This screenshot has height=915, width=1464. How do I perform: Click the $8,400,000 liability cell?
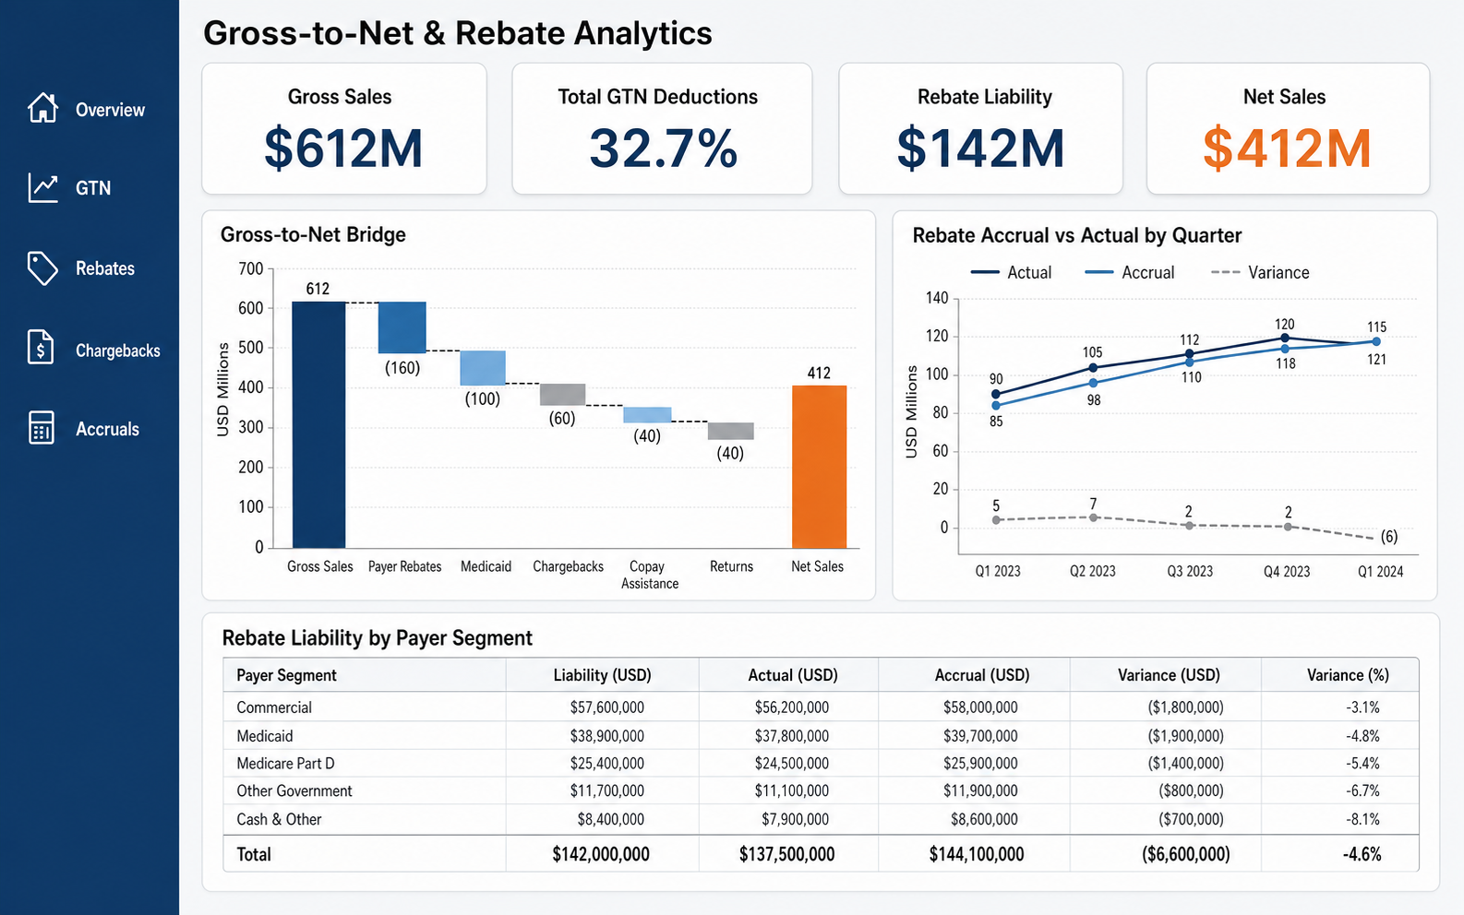611,819
